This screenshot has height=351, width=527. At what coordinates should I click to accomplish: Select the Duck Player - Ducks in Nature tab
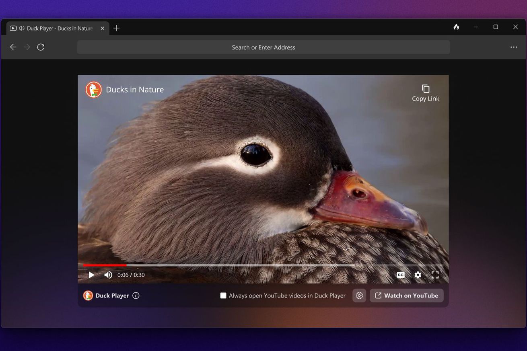click(x=56, y=28)
